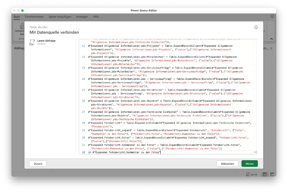
Task: Switch to table grid view in status bar
Action: click(265, 175)
